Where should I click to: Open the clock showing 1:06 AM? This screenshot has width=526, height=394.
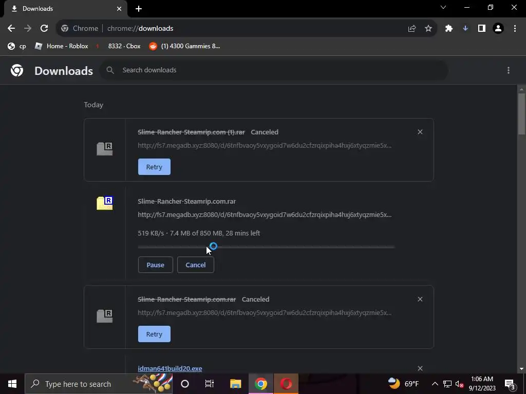(x=482, y=384)
